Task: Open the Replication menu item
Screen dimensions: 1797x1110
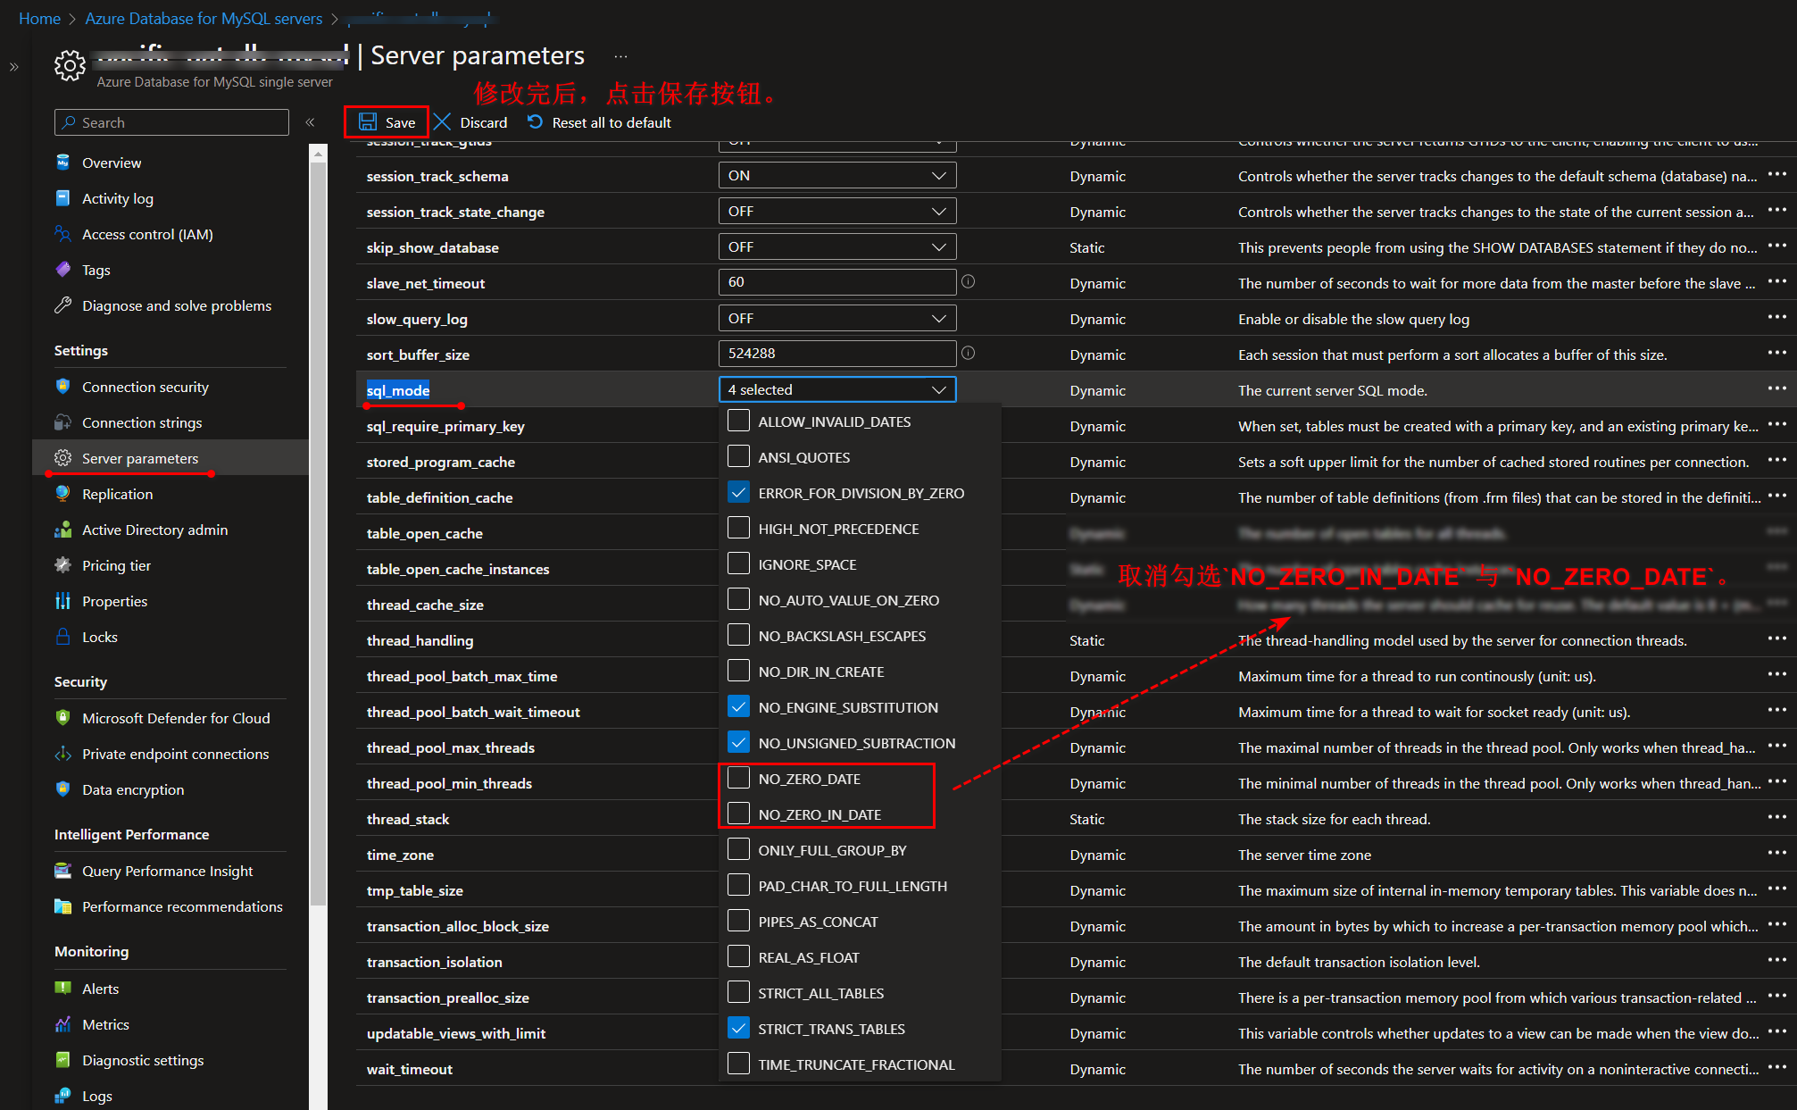Action: click(117, 494)
